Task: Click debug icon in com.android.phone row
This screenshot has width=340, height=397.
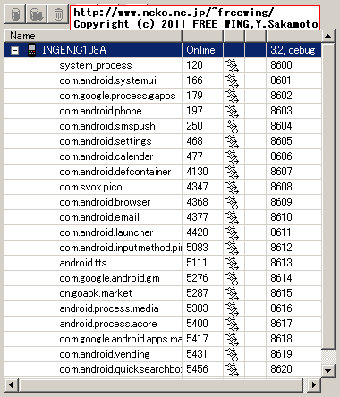Action: [x=233, y=111]
